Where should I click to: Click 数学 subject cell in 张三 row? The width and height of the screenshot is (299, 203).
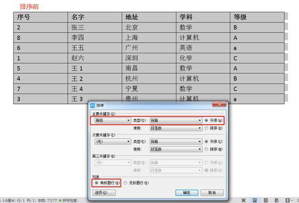[203, 28]
